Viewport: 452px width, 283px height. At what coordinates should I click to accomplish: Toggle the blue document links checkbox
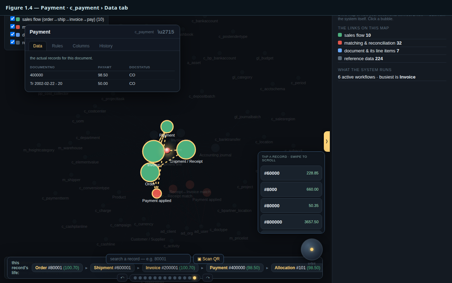tap(13, 34)
